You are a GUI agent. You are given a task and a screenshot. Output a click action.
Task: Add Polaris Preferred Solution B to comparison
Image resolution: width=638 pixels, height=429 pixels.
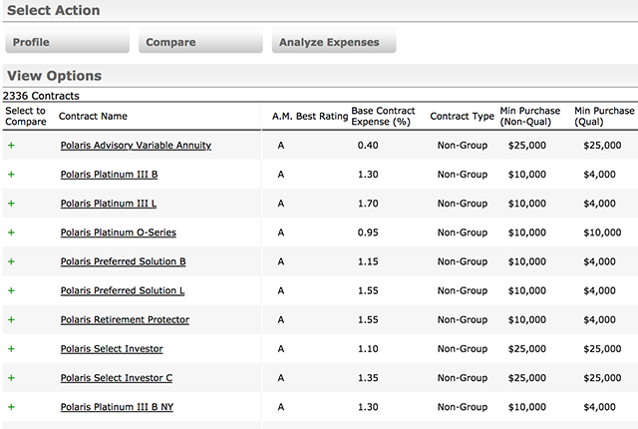12,261
